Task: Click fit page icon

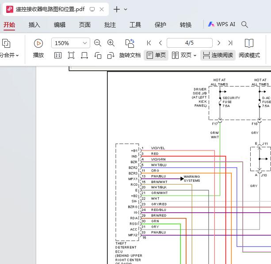Action: point(71,55)
